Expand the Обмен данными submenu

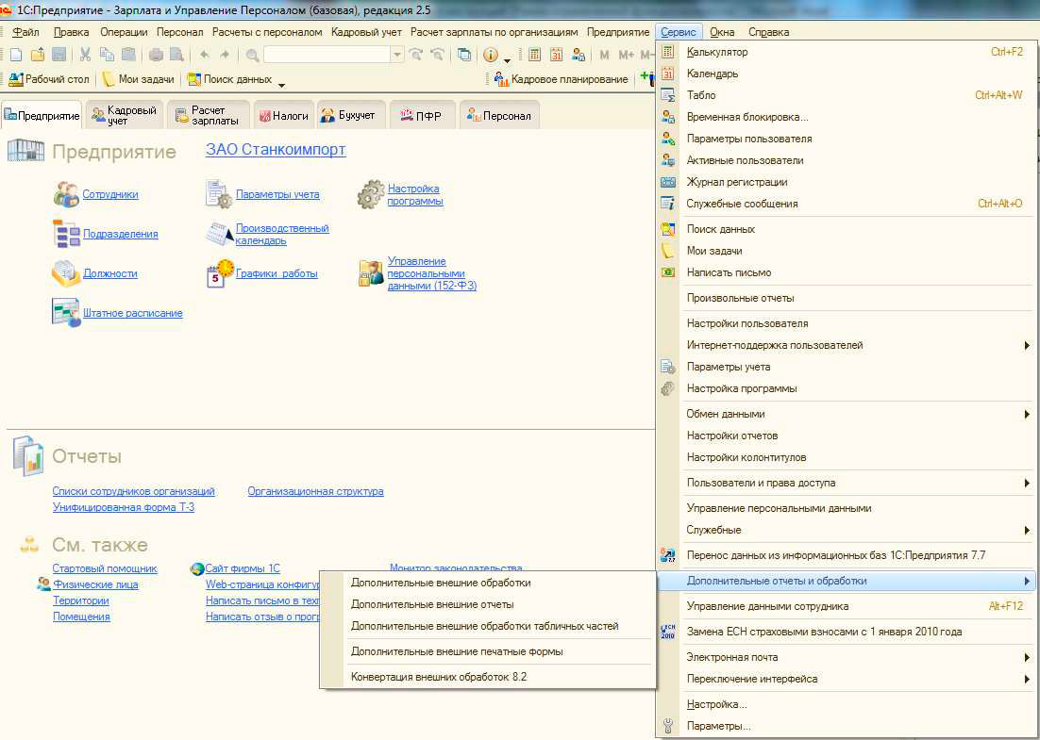[x=1027, y=414]
